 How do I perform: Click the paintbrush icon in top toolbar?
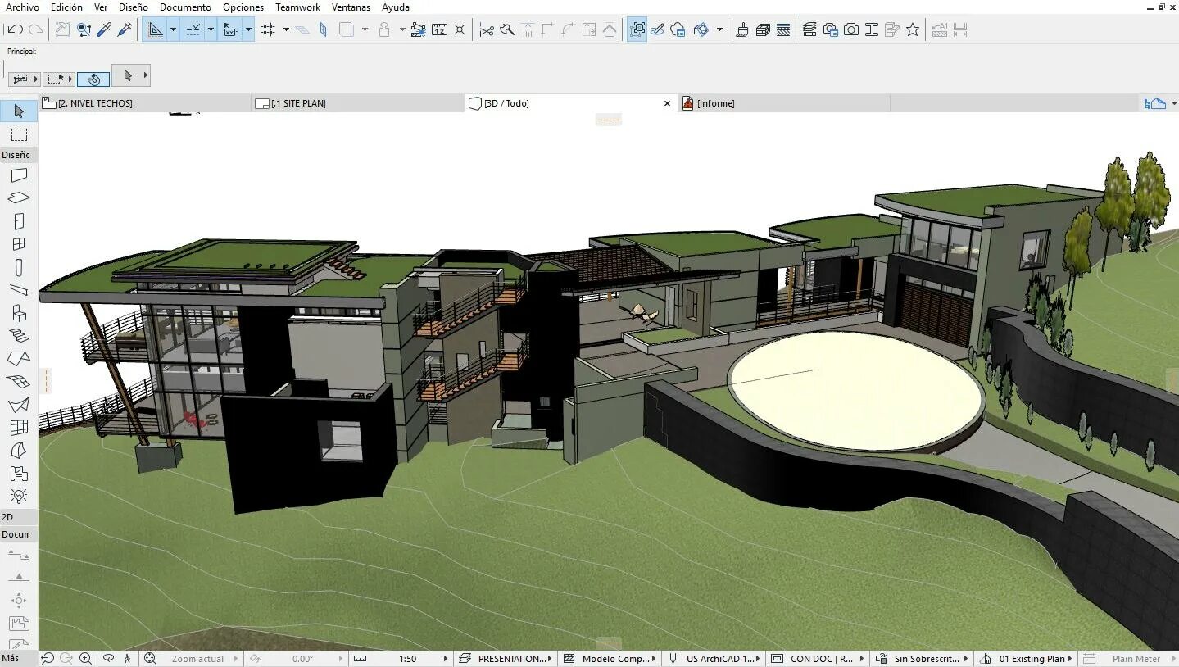pos(742,29)
